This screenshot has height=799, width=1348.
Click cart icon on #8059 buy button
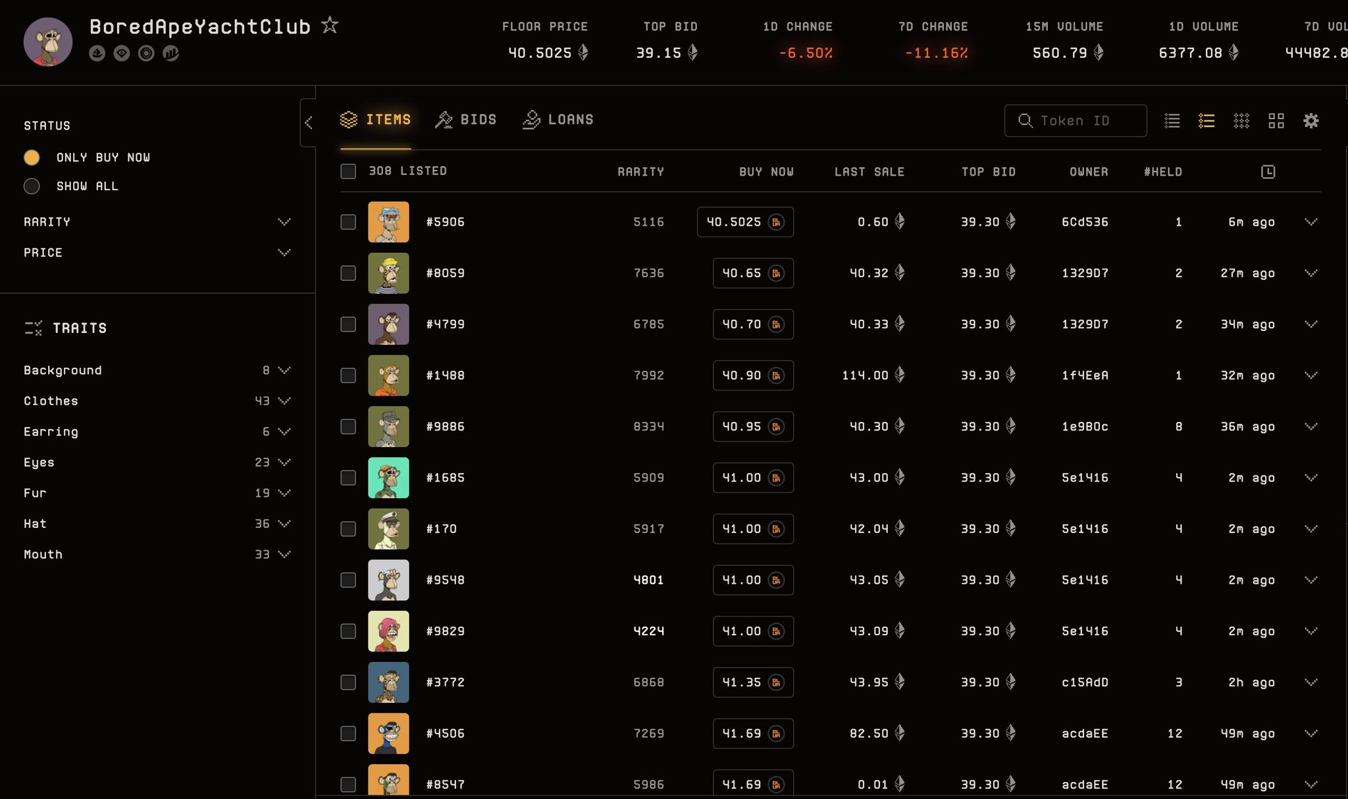(777, 273)
